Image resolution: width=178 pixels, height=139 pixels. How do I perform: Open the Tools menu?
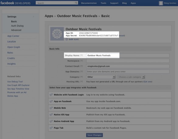click(x=103, y=3)
